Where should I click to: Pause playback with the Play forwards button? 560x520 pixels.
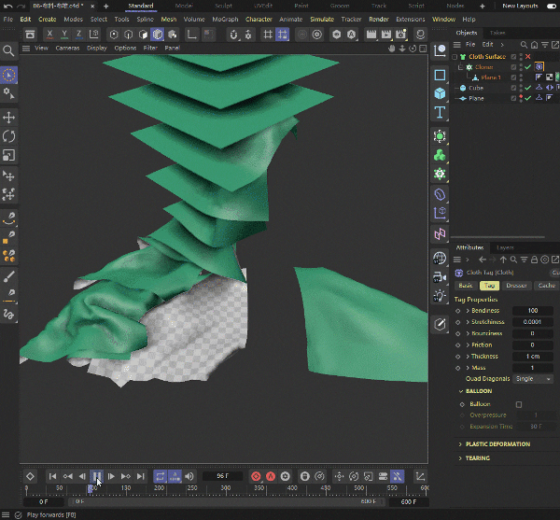click(96, 476)
